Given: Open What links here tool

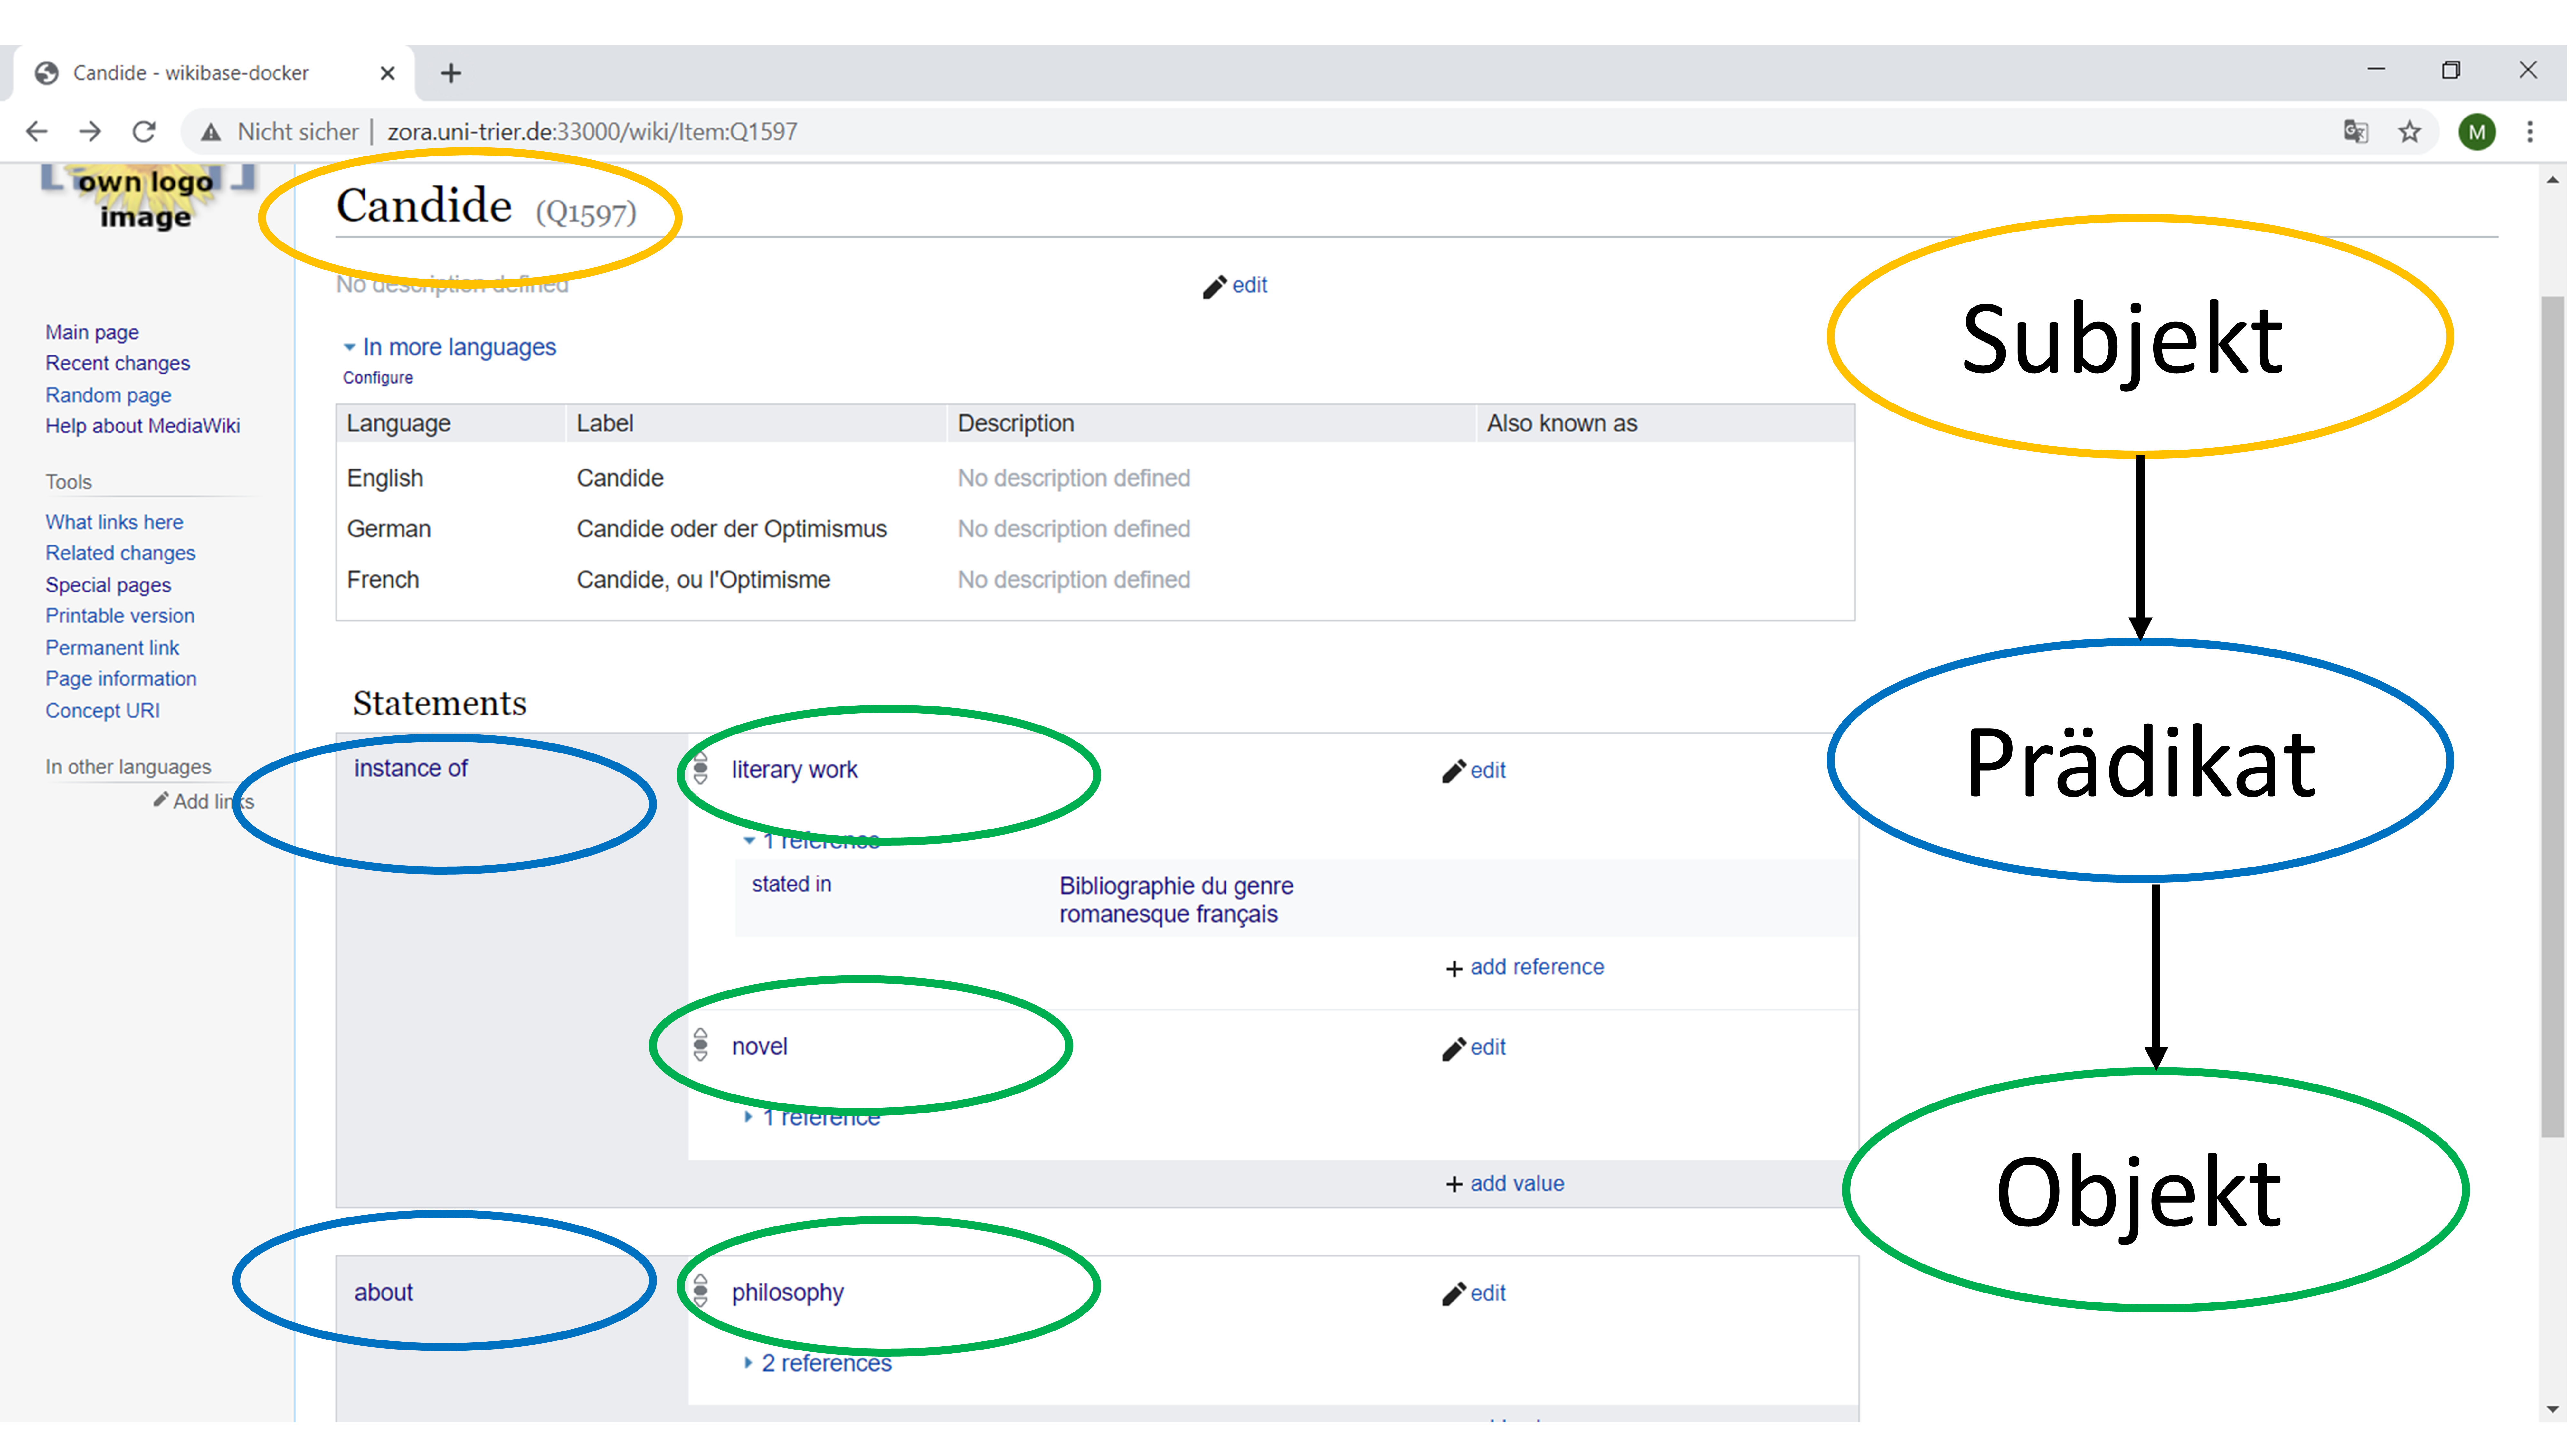Looking at the screenshot, I should coord(114,522).
